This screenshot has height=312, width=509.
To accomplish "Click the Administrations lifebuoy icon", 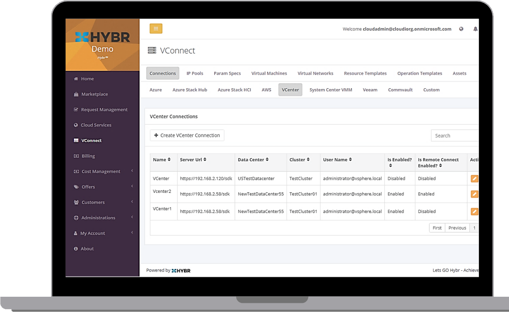I will (x=76, y=218).
